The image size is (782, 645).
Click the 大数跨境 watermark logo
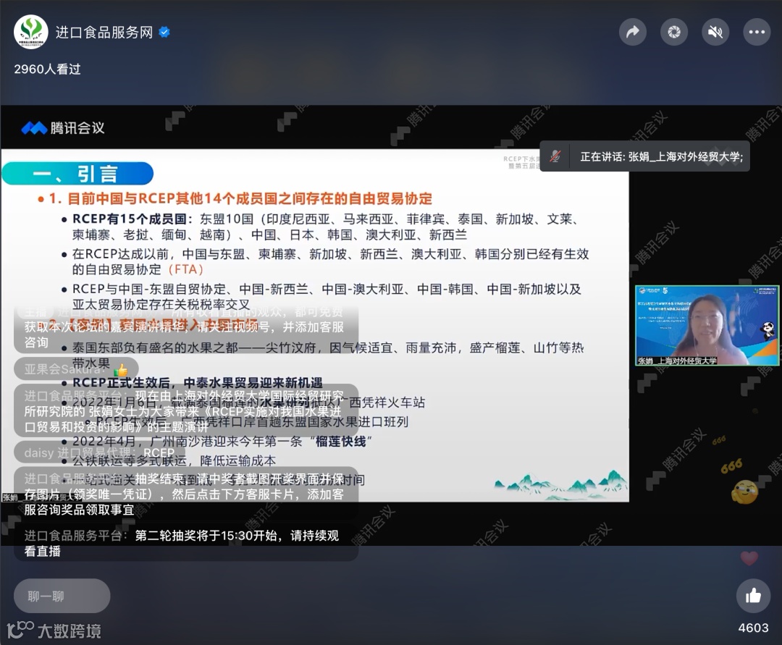click(x=54, y=630)
